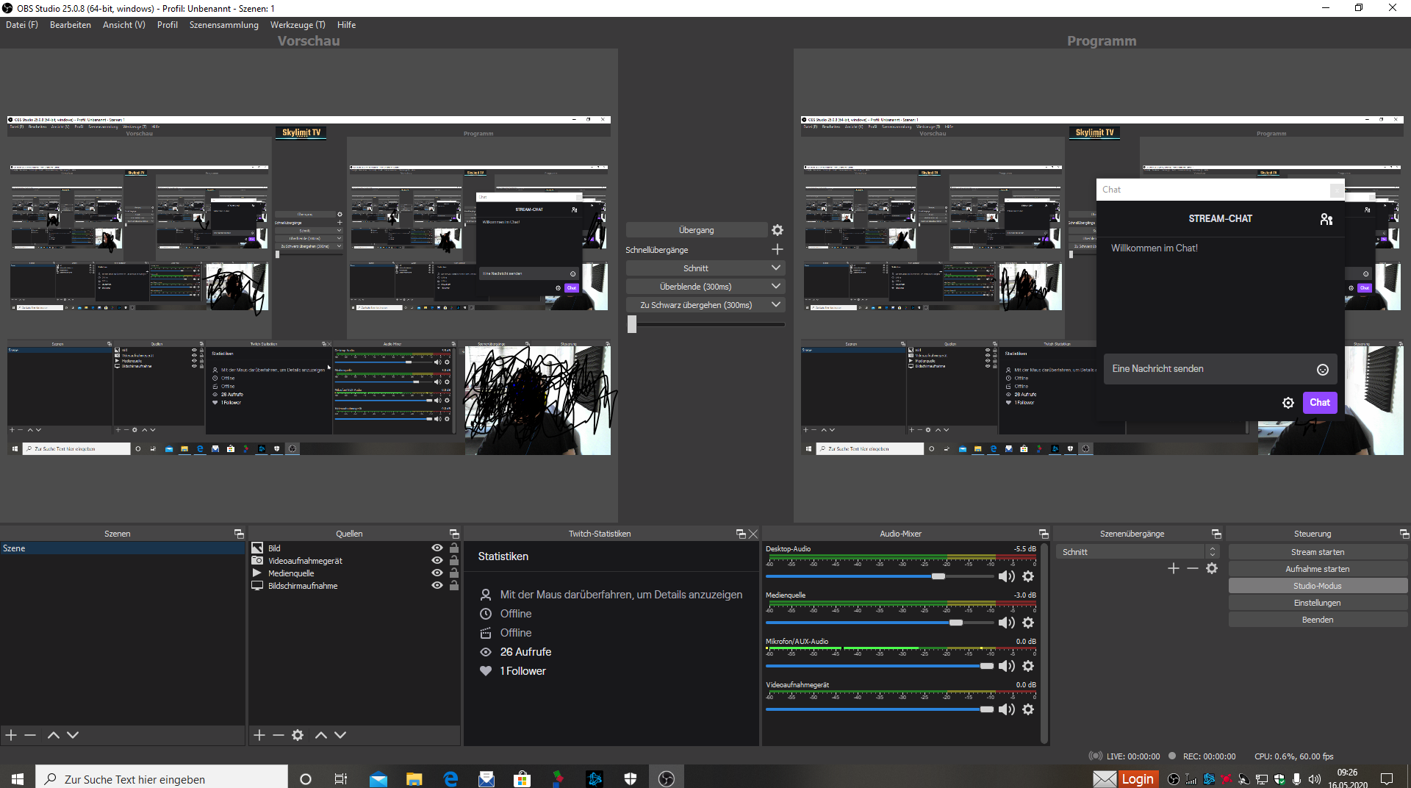Open Mikrofon/AUX-Audio settings gear
1411x788 pixels.
(x=1028, y=666)
